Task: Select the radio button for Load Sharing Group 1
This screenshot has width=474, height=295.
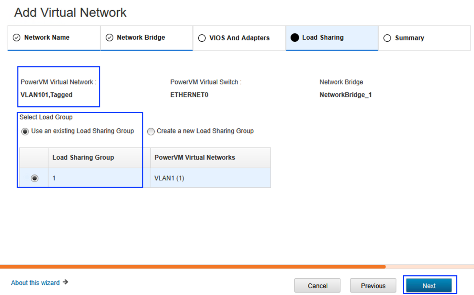Action: pos(34,178)
